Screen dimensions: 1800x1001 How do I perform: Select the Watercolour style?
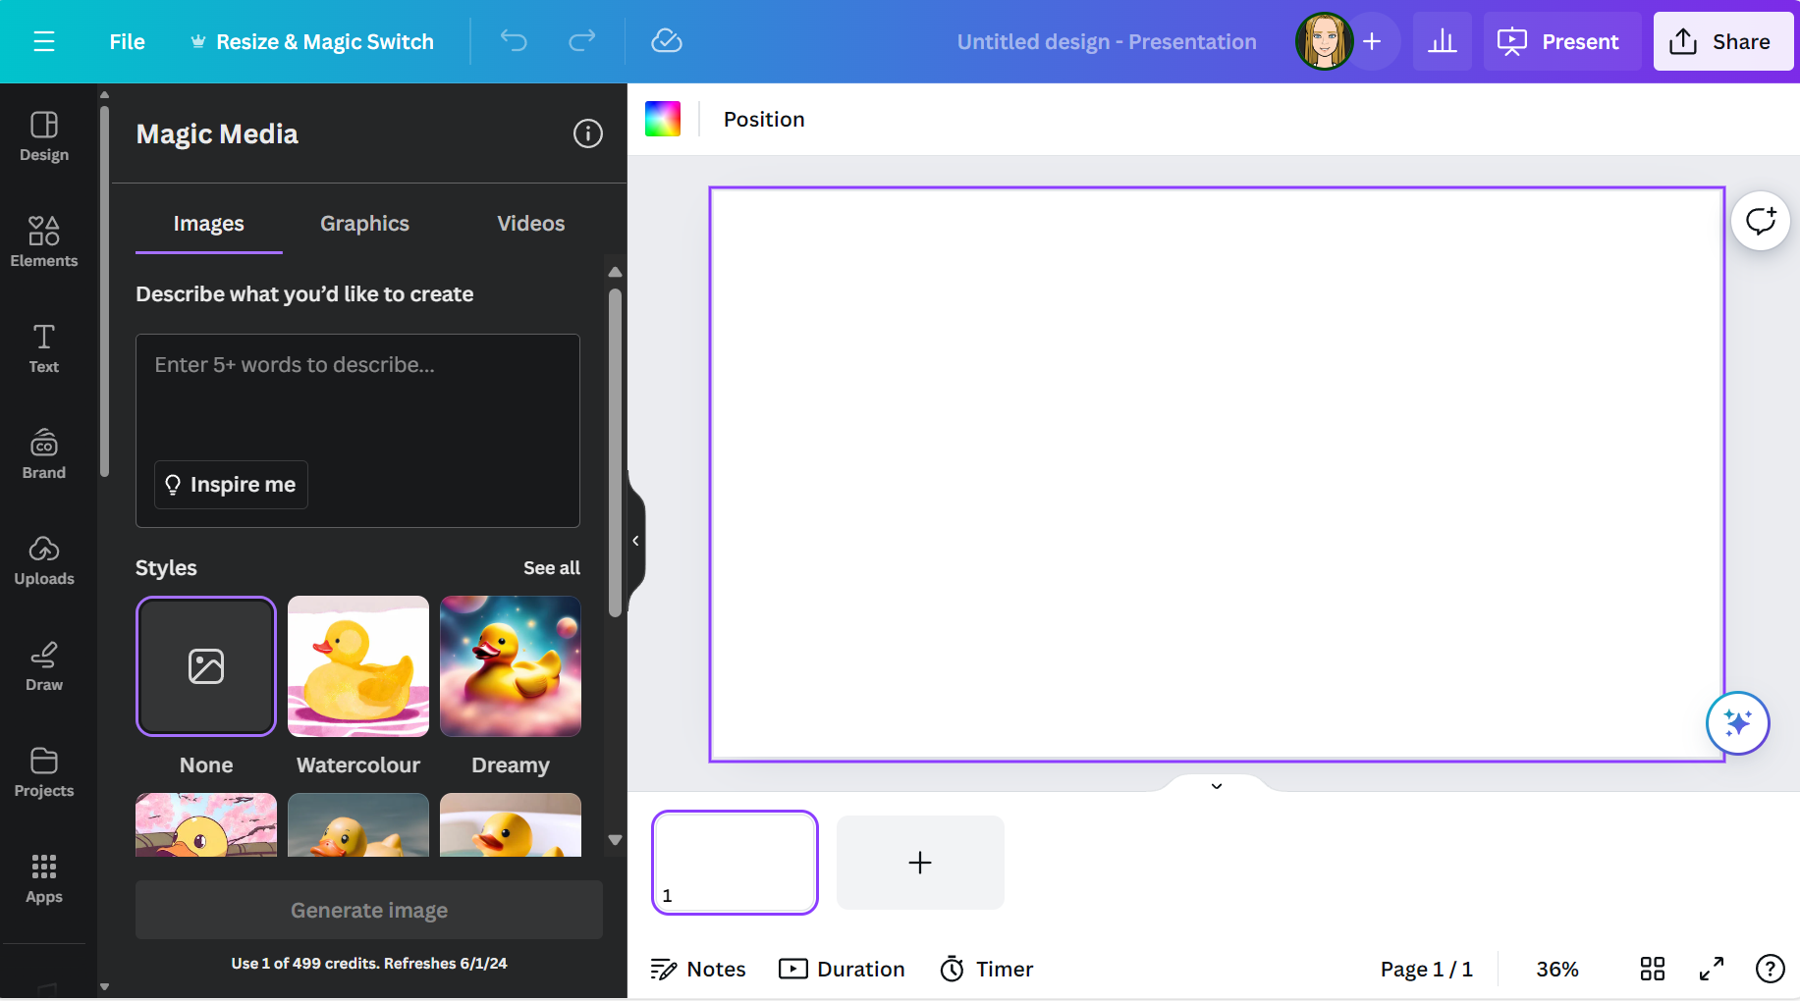coord(358,666)
